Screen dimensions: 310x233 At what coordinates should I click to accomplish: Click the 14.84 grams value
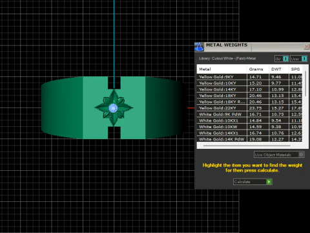point(255,120)
